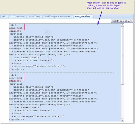Click the /bin/rm execute line in job 2
135x124 pixels.
(x=51, y=90)
